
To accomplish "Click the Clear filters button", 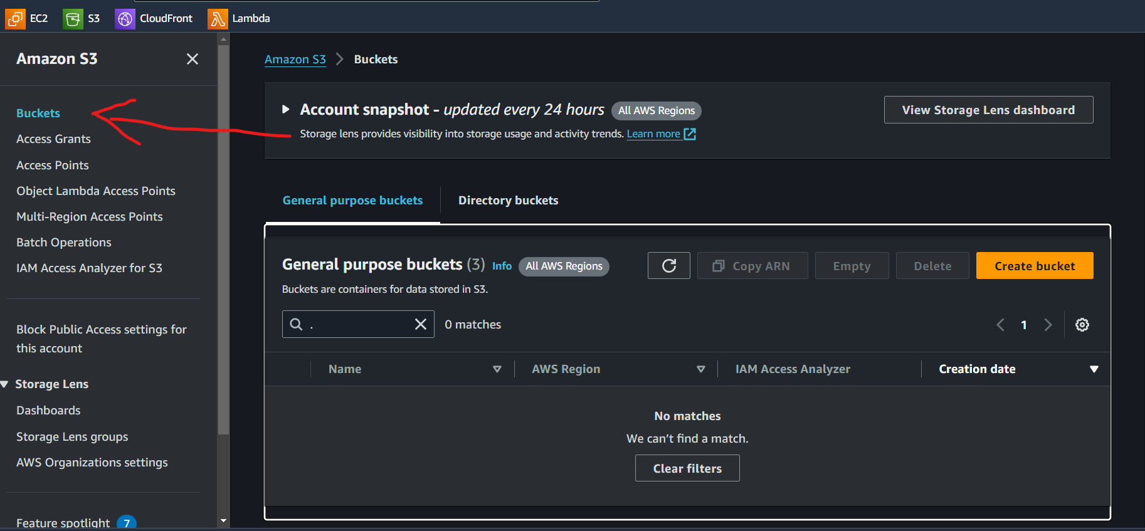I will click(x=687, y=468).
